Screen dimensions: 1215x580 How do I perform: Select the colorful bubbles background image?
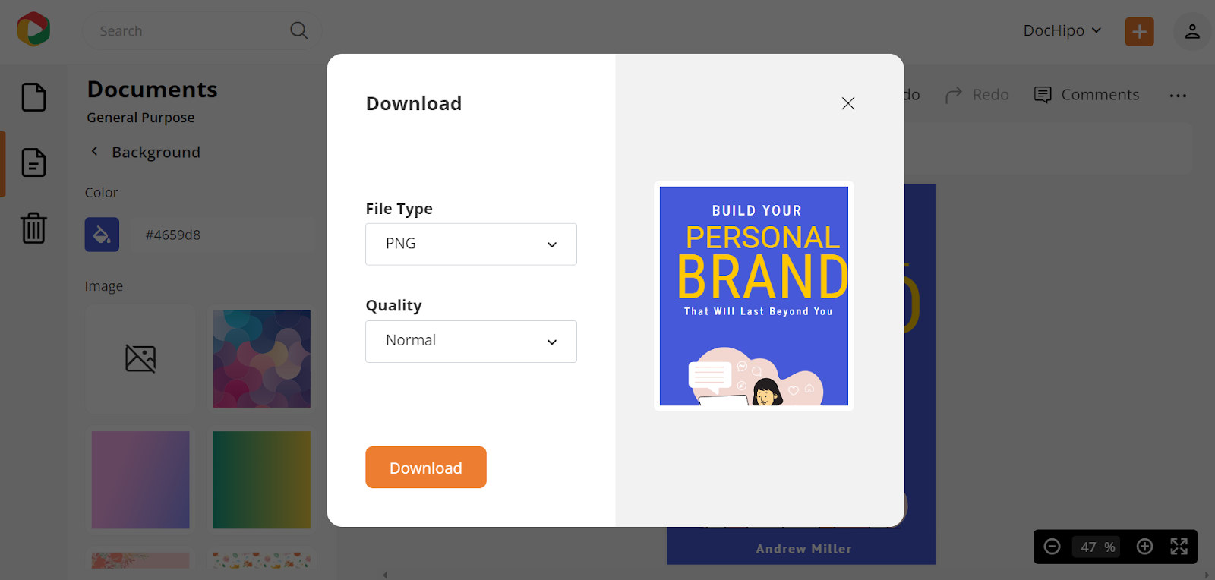[x=262, y=358]
